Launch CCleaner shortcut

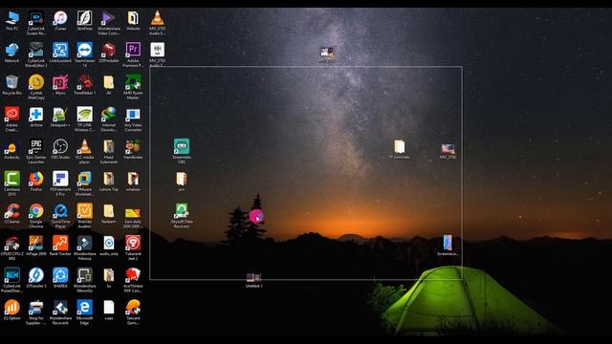(12, 214)
